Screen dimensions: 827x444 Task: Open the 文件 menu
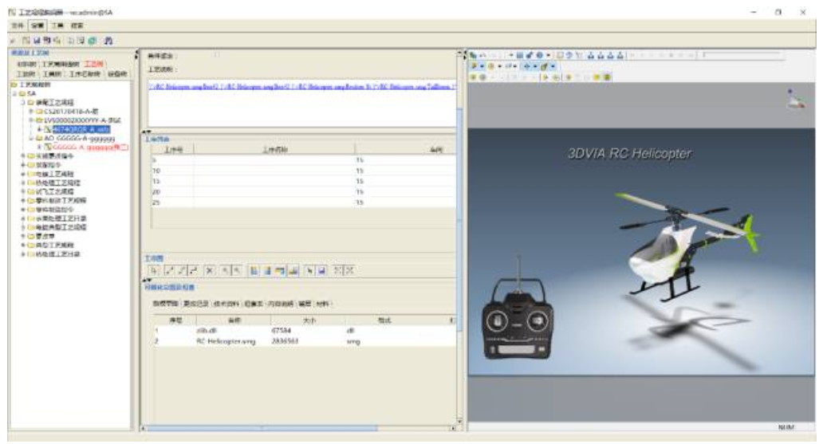18,26
